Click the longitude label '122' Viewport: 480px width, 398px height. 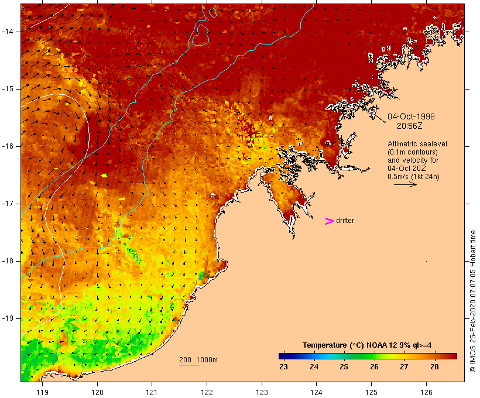(207, 392)
